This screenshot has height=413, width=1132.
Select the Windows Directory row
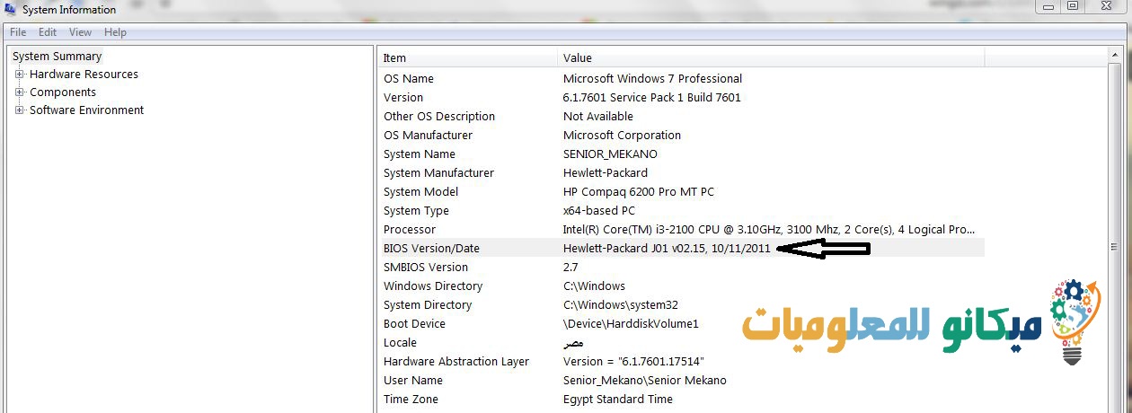point(681,286)
